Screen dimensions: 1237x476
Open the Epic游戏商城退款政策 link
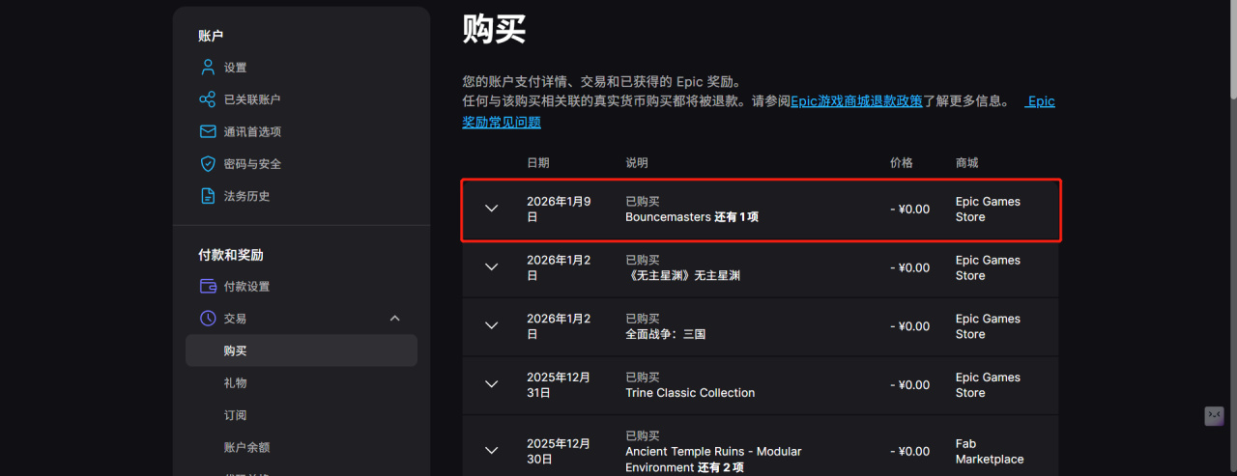pos(856,101)
